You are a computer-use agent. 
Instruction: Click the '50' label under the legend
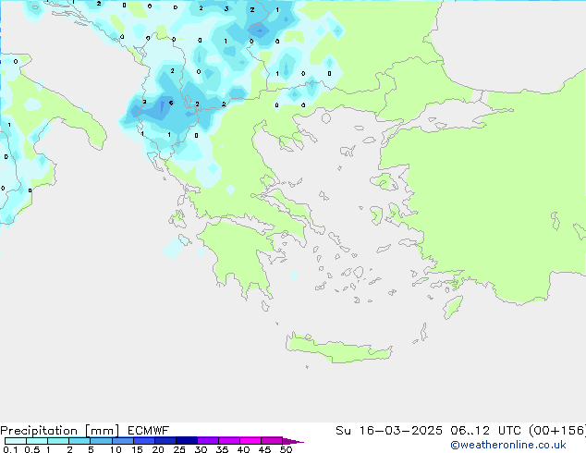tap(286, 449)
